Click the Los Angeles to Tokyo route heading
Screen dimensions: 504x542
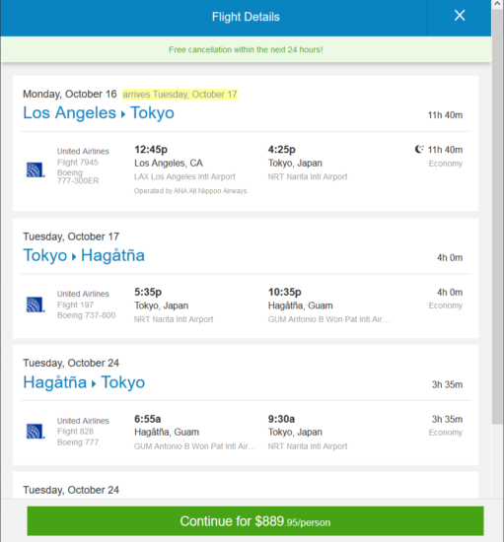click(99, 112)
